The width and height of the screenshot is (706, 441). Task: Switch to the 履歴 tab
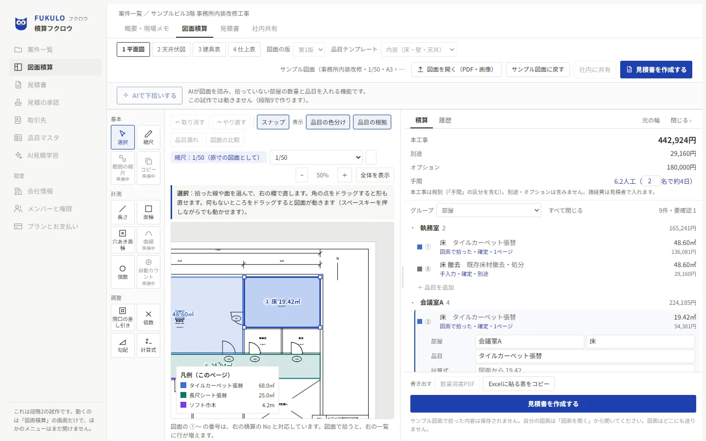tap(445, 120)
